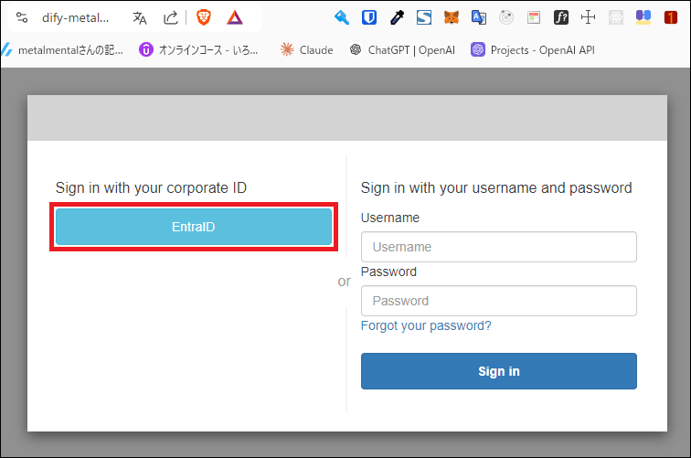Click the eyedropper color picker extension
691x458 pixels.
[x=397, y=17]
